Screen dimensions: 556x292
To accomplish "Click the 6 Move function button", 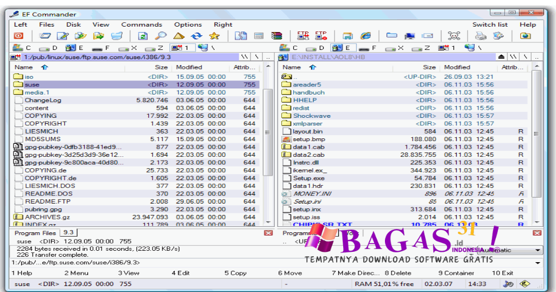I will point(290,273).
